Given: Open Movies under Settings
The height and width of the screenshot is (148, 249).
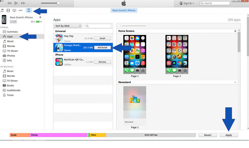Looking at the screenshot, I should (x=11, y=46).
